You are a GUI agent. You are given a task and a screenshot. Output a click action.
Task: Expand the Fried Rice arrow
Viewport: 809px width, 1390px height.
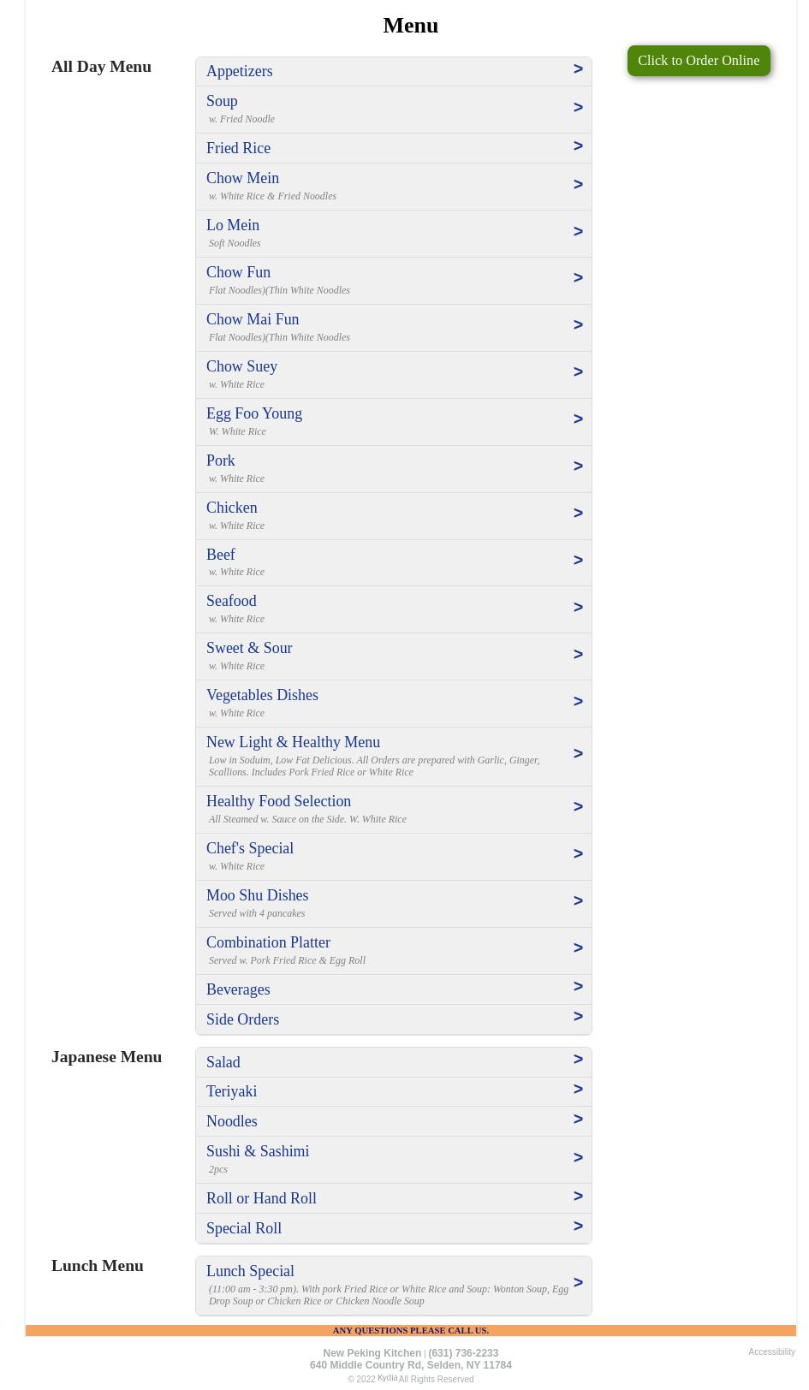[578, 146]
